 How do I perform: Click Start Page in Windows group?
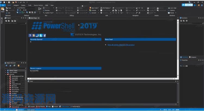tap(172, 8)
